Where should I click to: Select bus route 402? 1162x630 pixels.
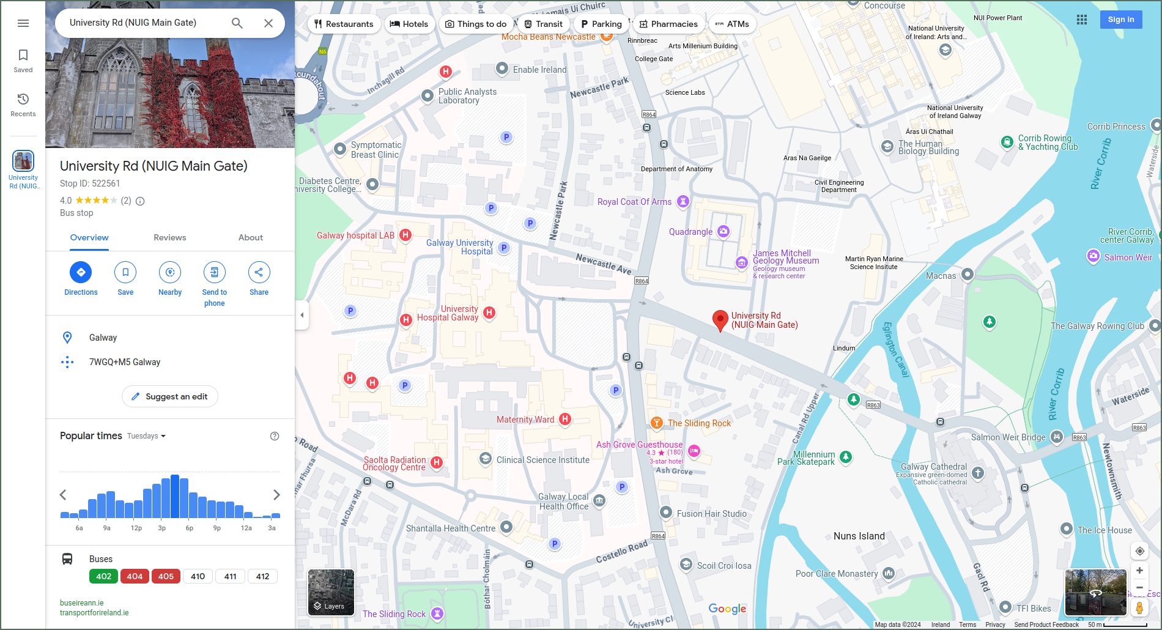coord(104,576)
